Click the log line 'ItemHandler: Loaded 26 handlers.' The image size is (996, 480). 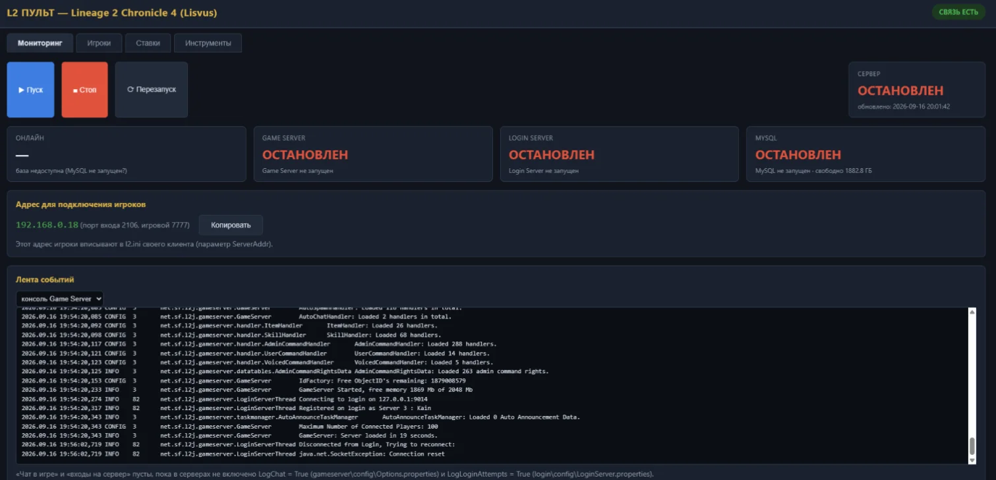229,326
